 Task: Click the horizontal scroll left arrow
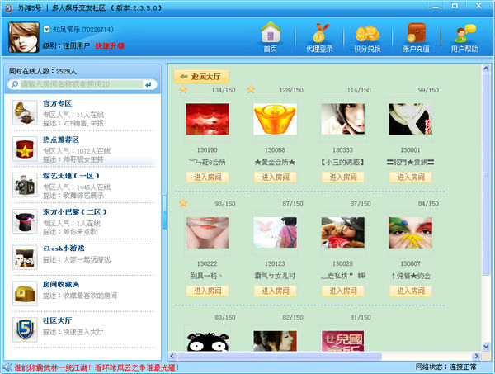[172, 357]
